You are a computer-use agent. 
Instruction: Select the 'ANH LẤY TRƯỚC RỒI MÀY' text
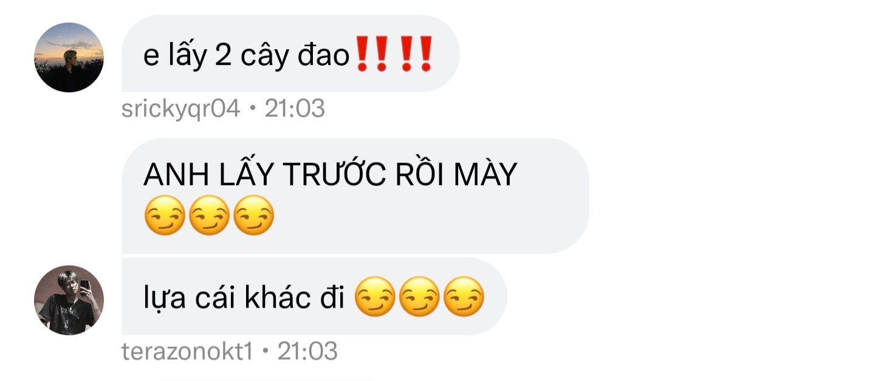pos(330,175)
